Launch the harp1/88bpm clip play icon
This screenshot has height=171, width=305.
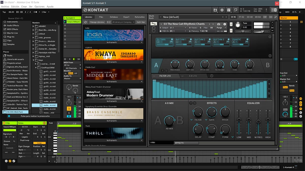pyautogui.click(x=65, y=22)
